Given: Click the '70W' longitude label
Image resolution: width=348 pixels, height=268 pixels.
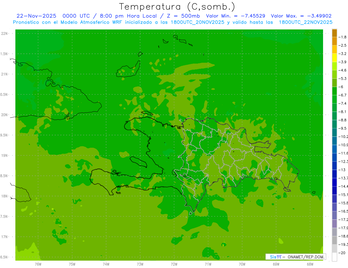Looking at the screenshot, I should click(x=242, y=264).
